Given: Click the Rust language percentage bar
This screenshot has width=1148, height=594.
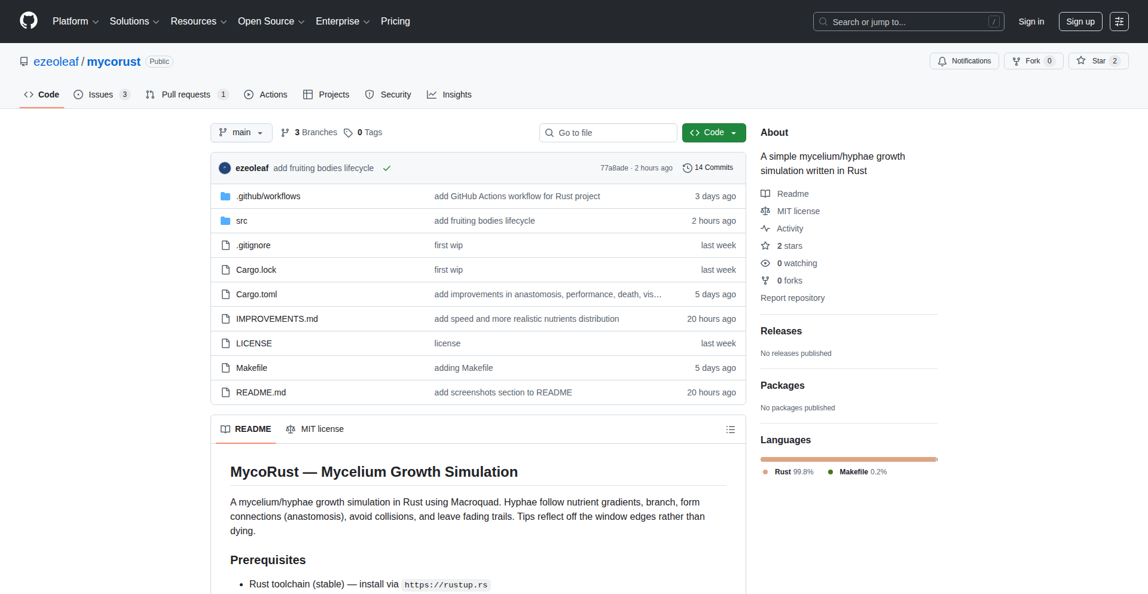Looking at the screenshot, I should 847,459.
